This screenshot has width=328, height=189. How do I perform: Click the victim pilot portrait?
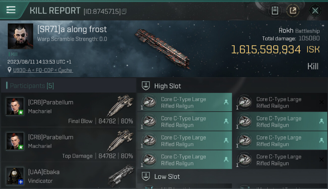pos(20,36)
